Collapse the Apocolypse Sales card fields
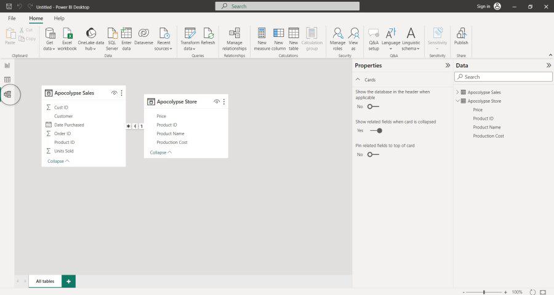Screen dimensions: 554x295 tap(58, 161)
